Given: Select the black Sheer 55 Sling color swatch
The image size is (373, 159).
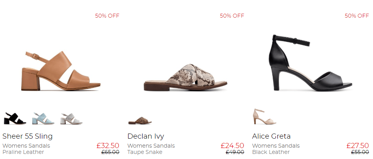Looking at the screenshot, I should [15, 118].
